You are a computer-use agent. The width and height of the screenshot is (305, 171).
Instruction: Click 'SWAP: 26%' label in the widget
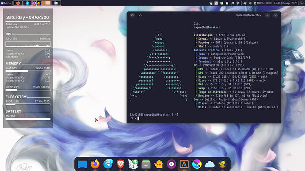coord(12,87)
